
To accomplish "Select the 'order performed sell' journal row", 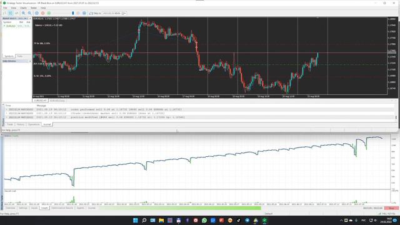I will pos(200,109).
